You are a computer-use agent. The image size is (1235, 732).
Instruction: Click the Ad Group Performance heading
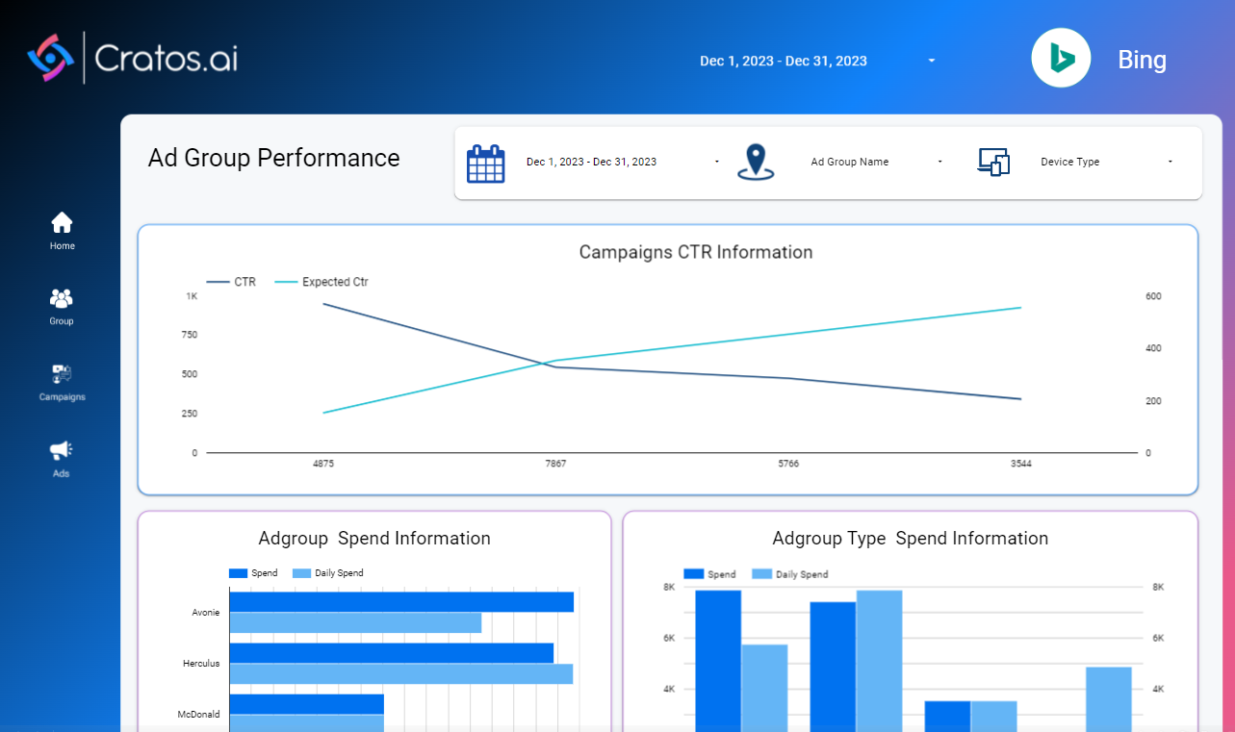click(274, 158)
